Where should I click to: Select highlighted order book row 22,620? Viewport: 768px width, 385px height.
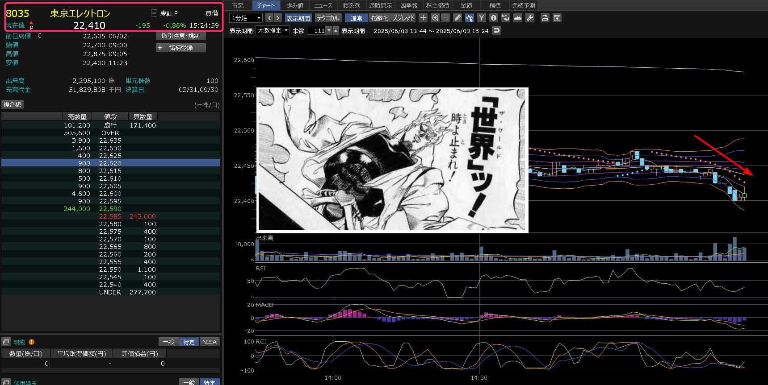point(110,163)
